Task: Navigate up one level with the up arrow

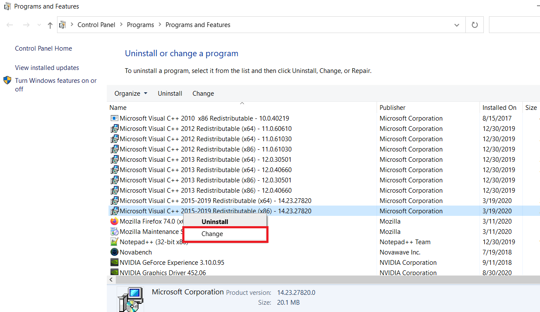Action: [50, 25]
